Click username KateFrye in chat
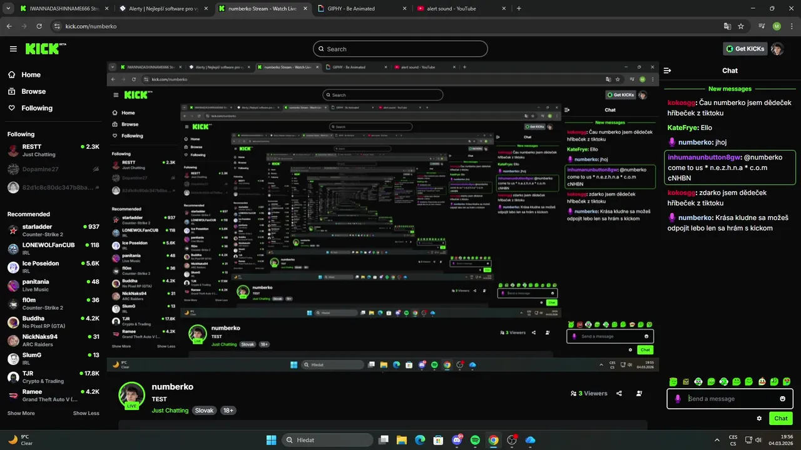The width and height of the screenshot is (801, 450). point(683,127)
